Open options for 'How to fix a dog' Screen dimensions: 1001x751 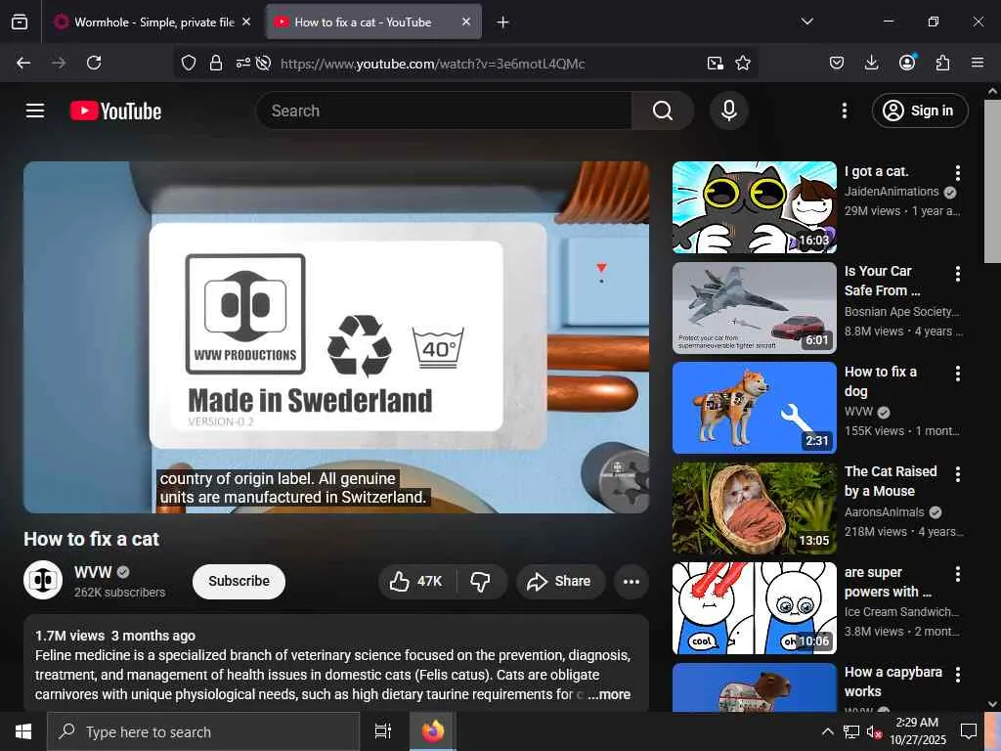(958, 374)
